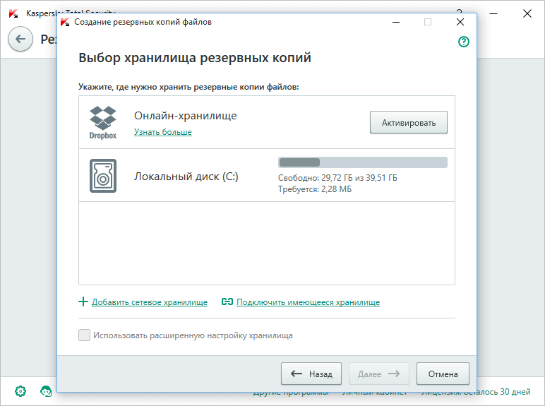Select the Онлайн-хранилище entry title
545x406 pixels.
click(x=185, y=115)
